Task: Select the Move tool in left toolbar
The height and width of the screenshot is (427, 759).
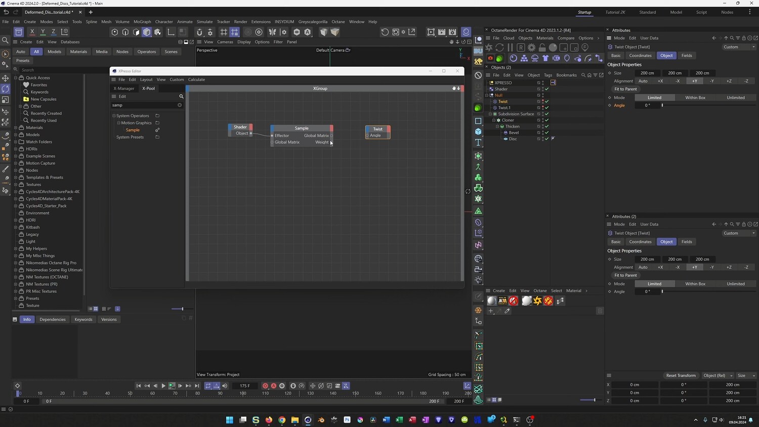Action: (x=6, y=78)
